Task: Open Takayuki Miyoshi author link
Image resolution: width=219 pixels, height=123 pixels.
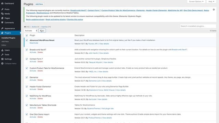Action: (95, 62)
